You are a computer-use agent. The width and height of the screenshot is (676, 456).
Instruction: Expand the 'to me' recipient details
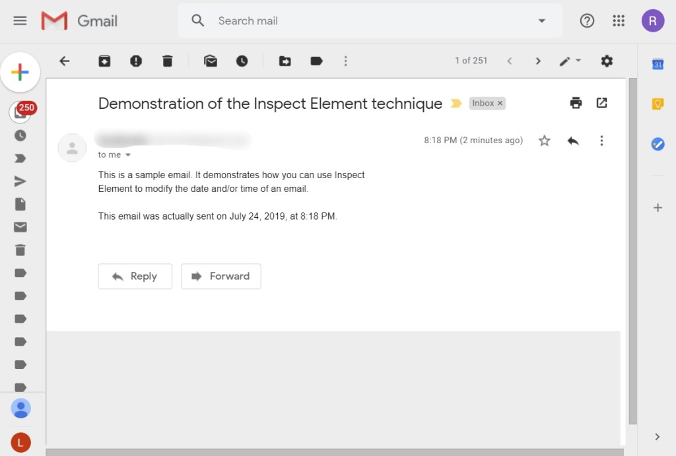tap(128, 155)
